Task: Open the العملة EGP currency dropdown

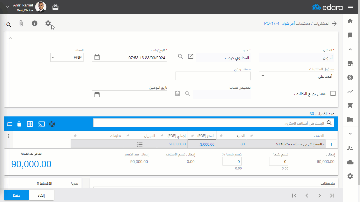Action: point(67,58)
